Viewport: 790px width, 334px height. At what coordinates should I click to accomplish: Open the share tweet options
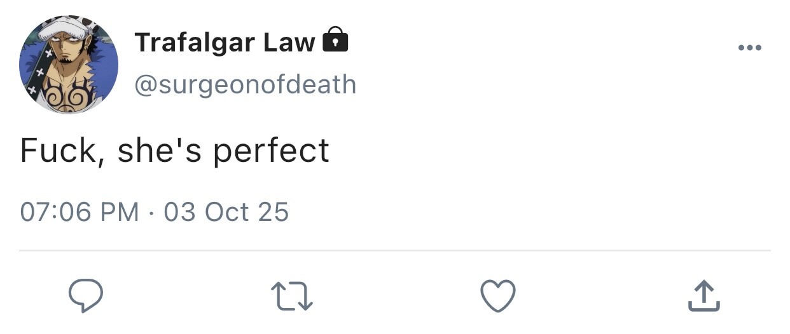coord(703,297)
